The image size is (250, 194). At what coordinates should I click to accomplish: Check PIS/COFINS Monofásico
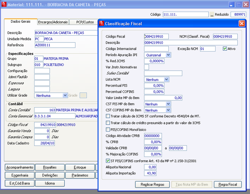(108, 130)
